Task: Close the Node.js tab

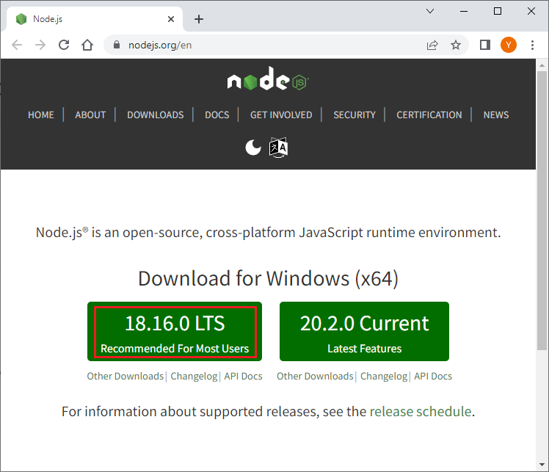Action: 171,19
